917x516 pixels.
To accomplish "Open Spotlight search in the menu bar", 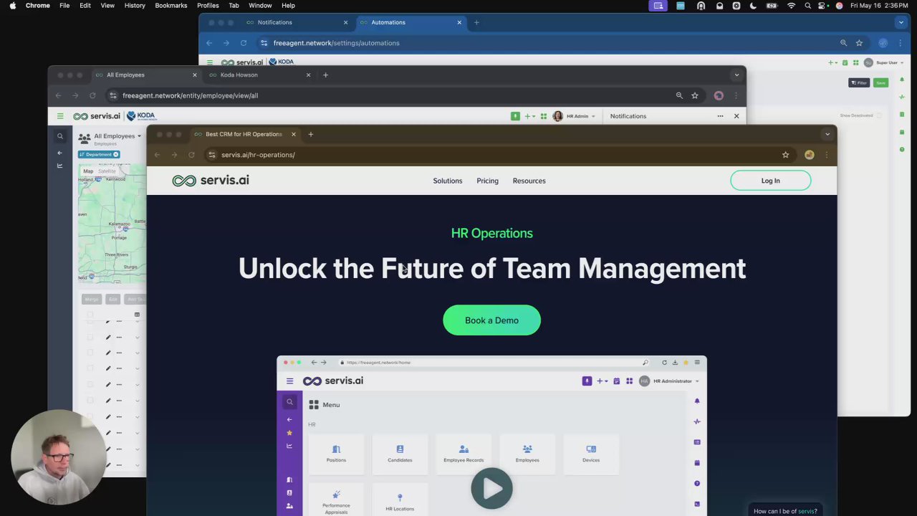I will click(807, 6).
